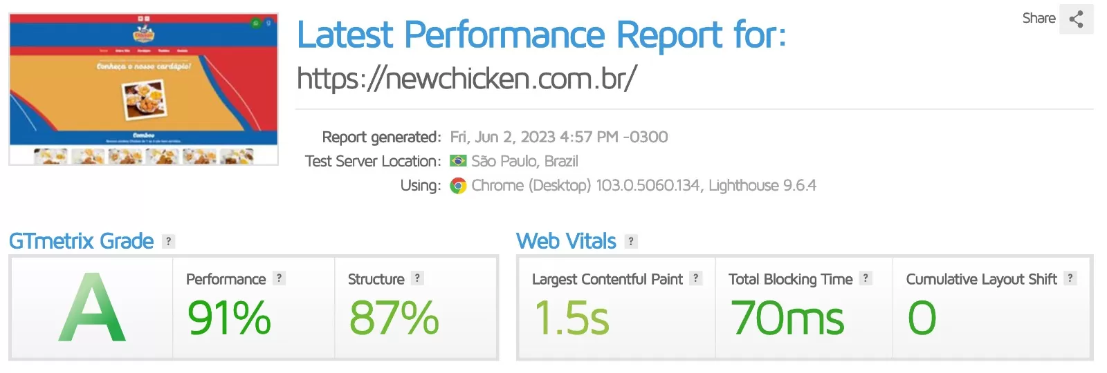Click the grade A letter
Image resolution: width=1107 pixels, height=373 pixels.
click(x=92, y=308)
